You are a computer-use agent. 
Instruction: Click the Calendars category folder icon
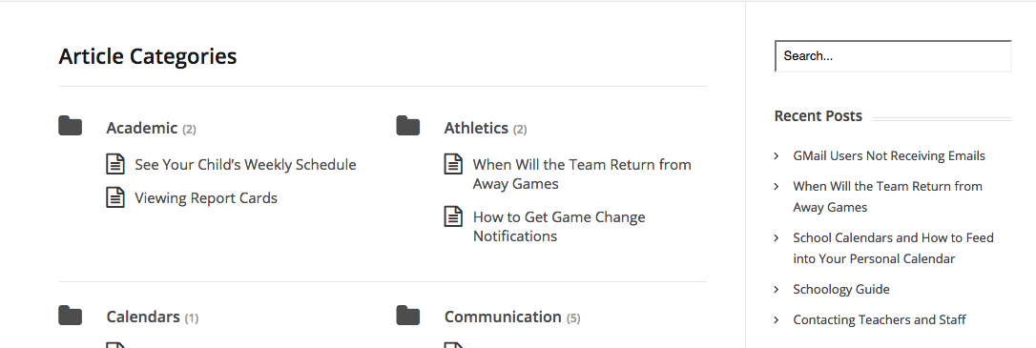(70, 315)
